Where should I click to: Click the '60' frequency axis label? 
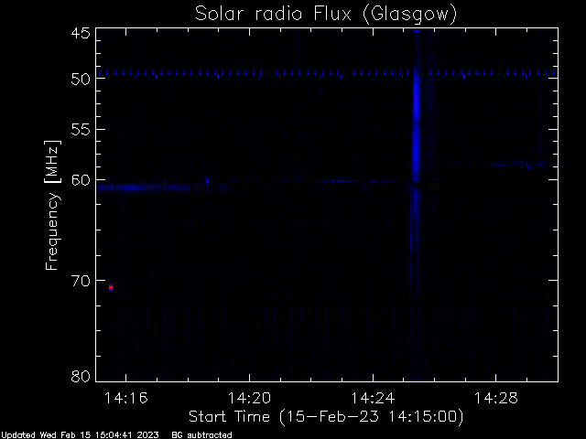pos(81,180)
